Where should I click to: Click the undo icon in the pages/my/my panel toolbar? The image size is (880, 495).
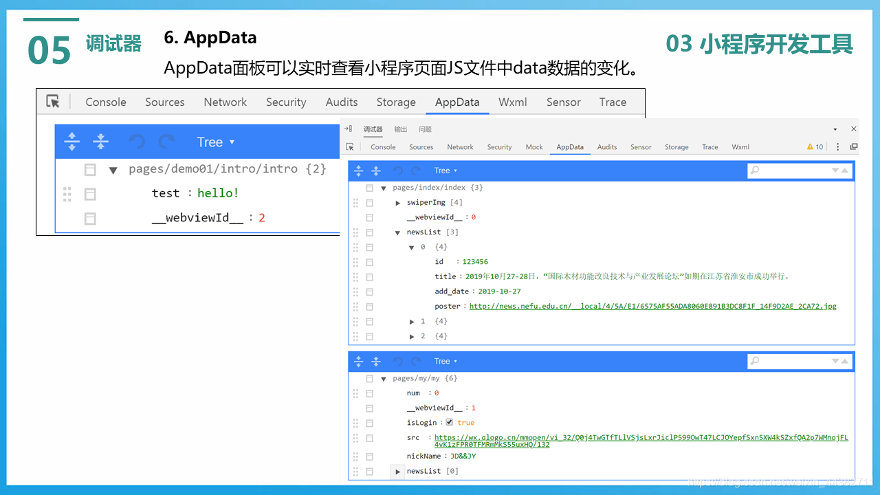pyautogui.click(x=397, y=361)
